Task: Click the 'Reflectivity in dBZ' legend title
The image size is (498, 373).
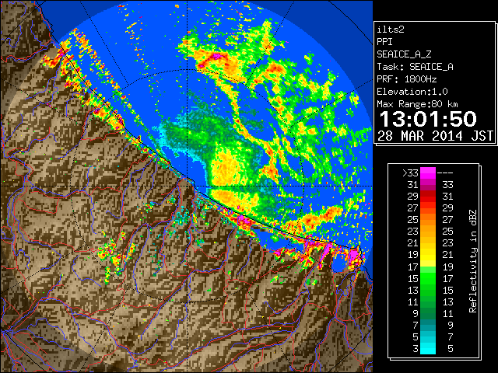Action: 472,261
